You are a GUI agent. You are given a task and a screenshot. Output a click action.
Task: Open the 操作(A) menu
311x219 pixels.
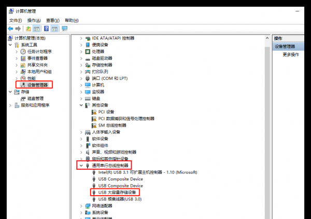pos(34,20)
